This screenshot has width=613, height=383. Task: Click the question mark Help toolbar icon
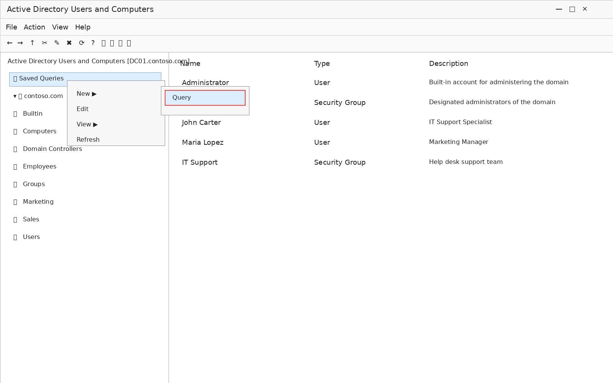pyautogui.click(x=93, y=43)
